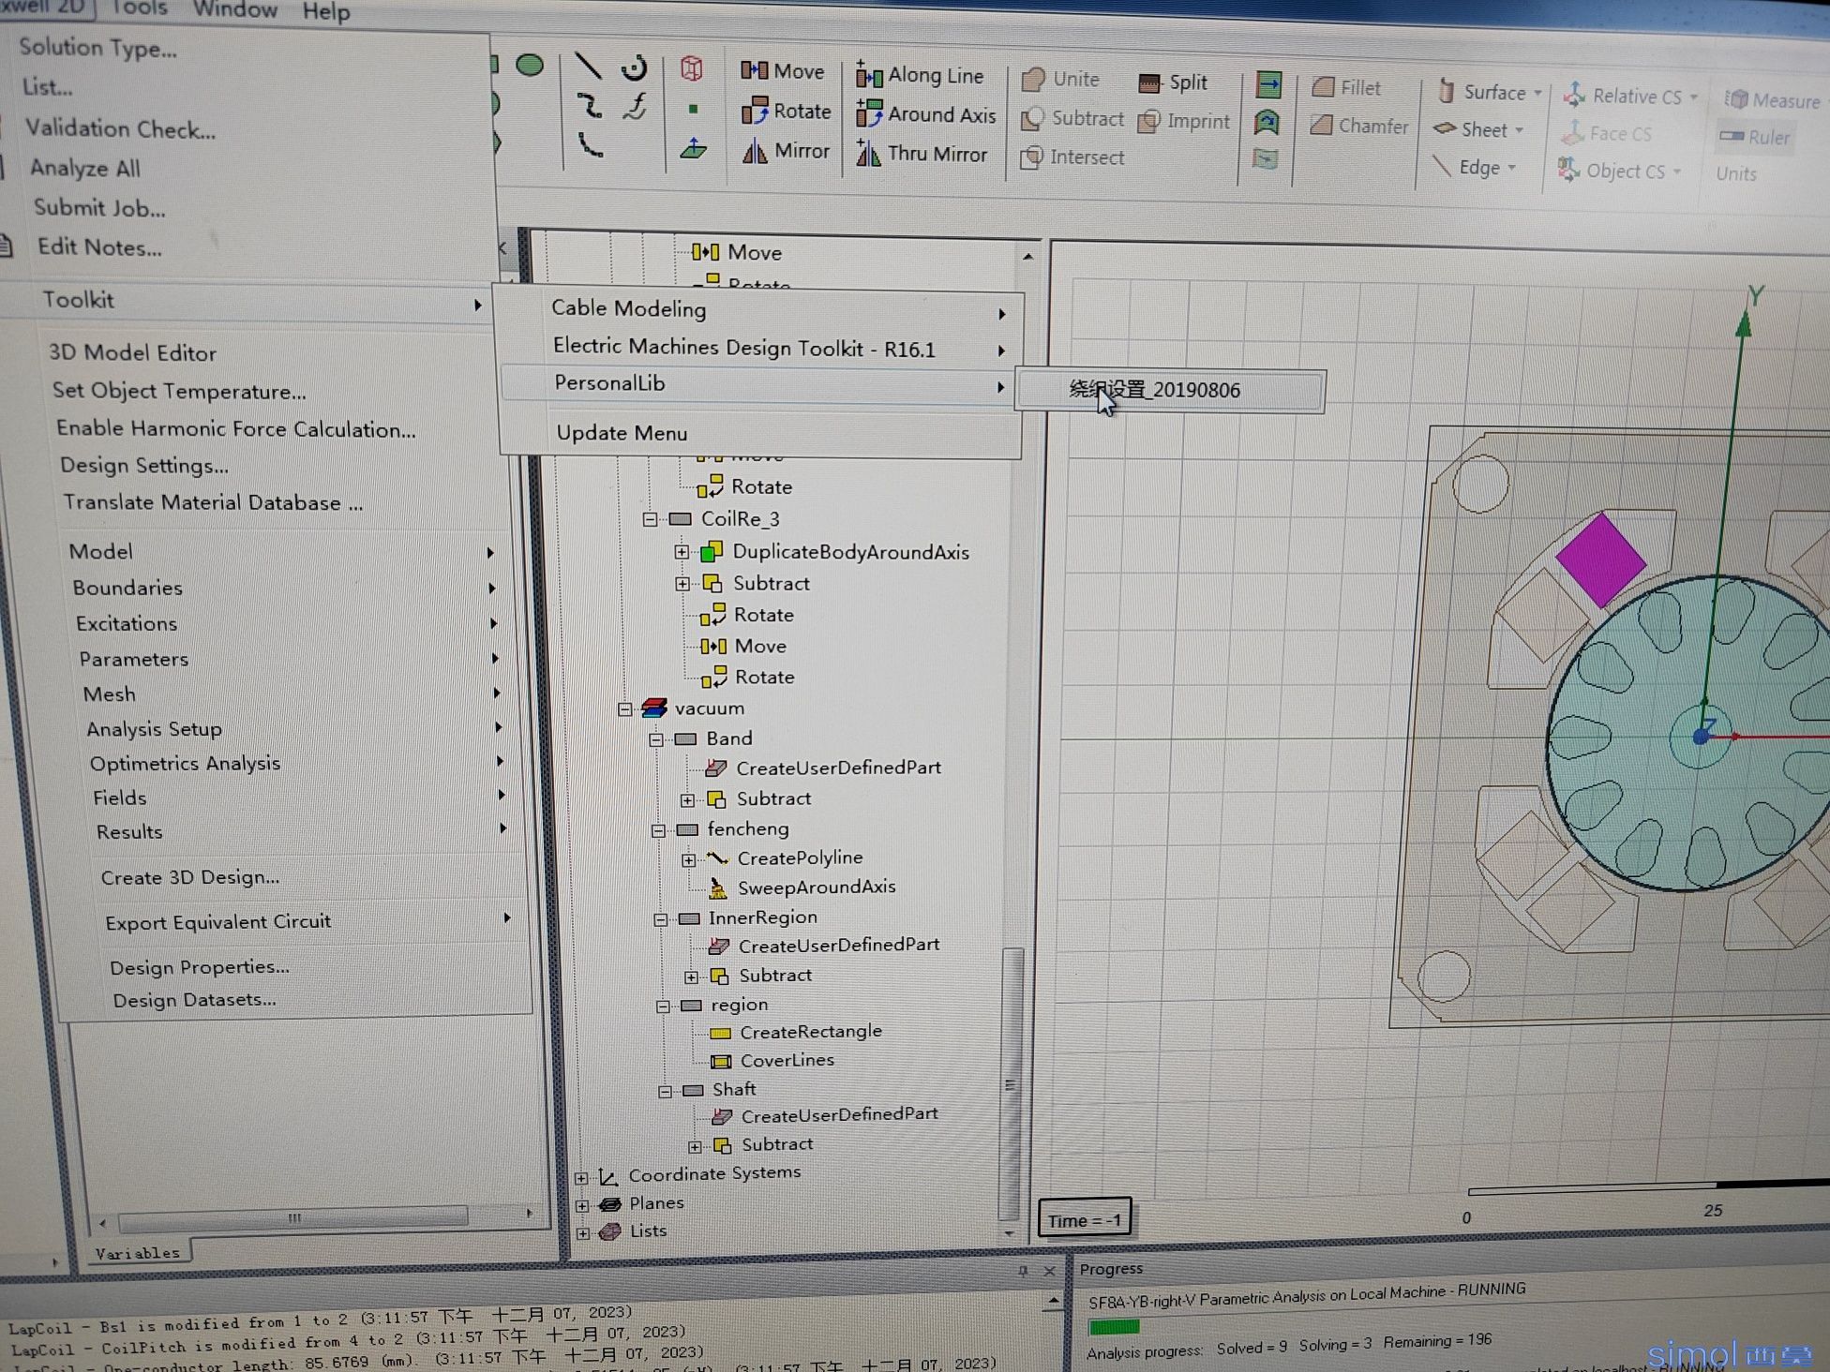This screenshot has height=1372, width=1830.
Task: Select CreateRectangle under region
Action: click(811, 1031)
